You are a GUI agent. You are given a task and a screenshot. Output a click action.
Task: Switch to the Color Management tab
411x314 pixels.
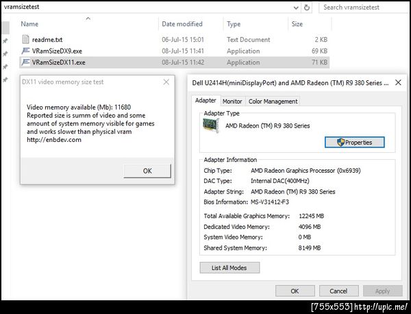coord(273,101)
